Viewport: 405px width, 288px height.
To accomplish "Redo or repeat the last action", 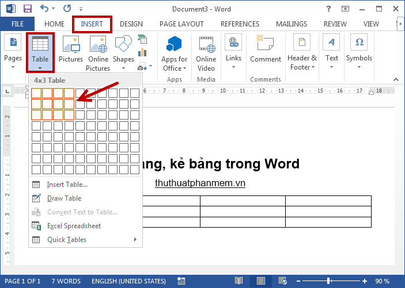I will point(67,9).
